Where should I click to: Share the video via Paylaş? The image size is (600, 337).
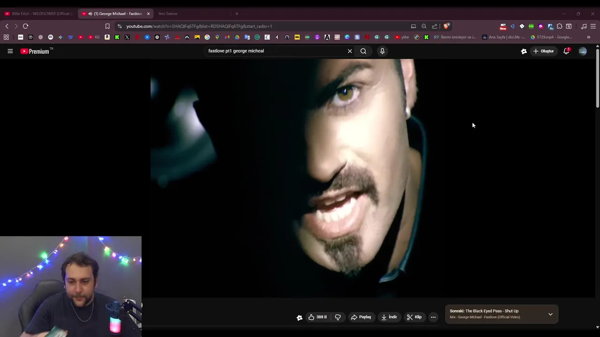click(361, 317)
